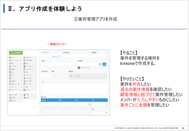This screenshot has height=131, width=189.
Task: Select the ドロップダウン field icon
Action: coord(25,69)
